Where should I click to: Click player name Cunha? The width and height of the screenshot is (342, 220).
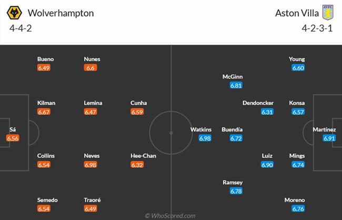coord(139,103)
